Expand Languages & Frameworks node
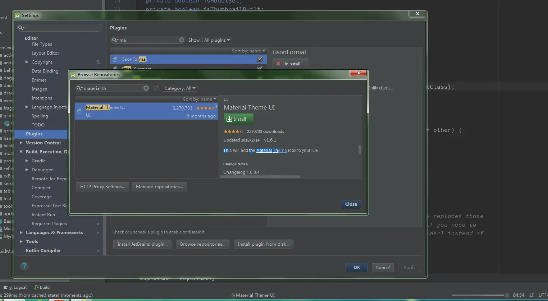The width and height of the screenshot is (548, 301). pyautogui.click(x=21, y=233)
